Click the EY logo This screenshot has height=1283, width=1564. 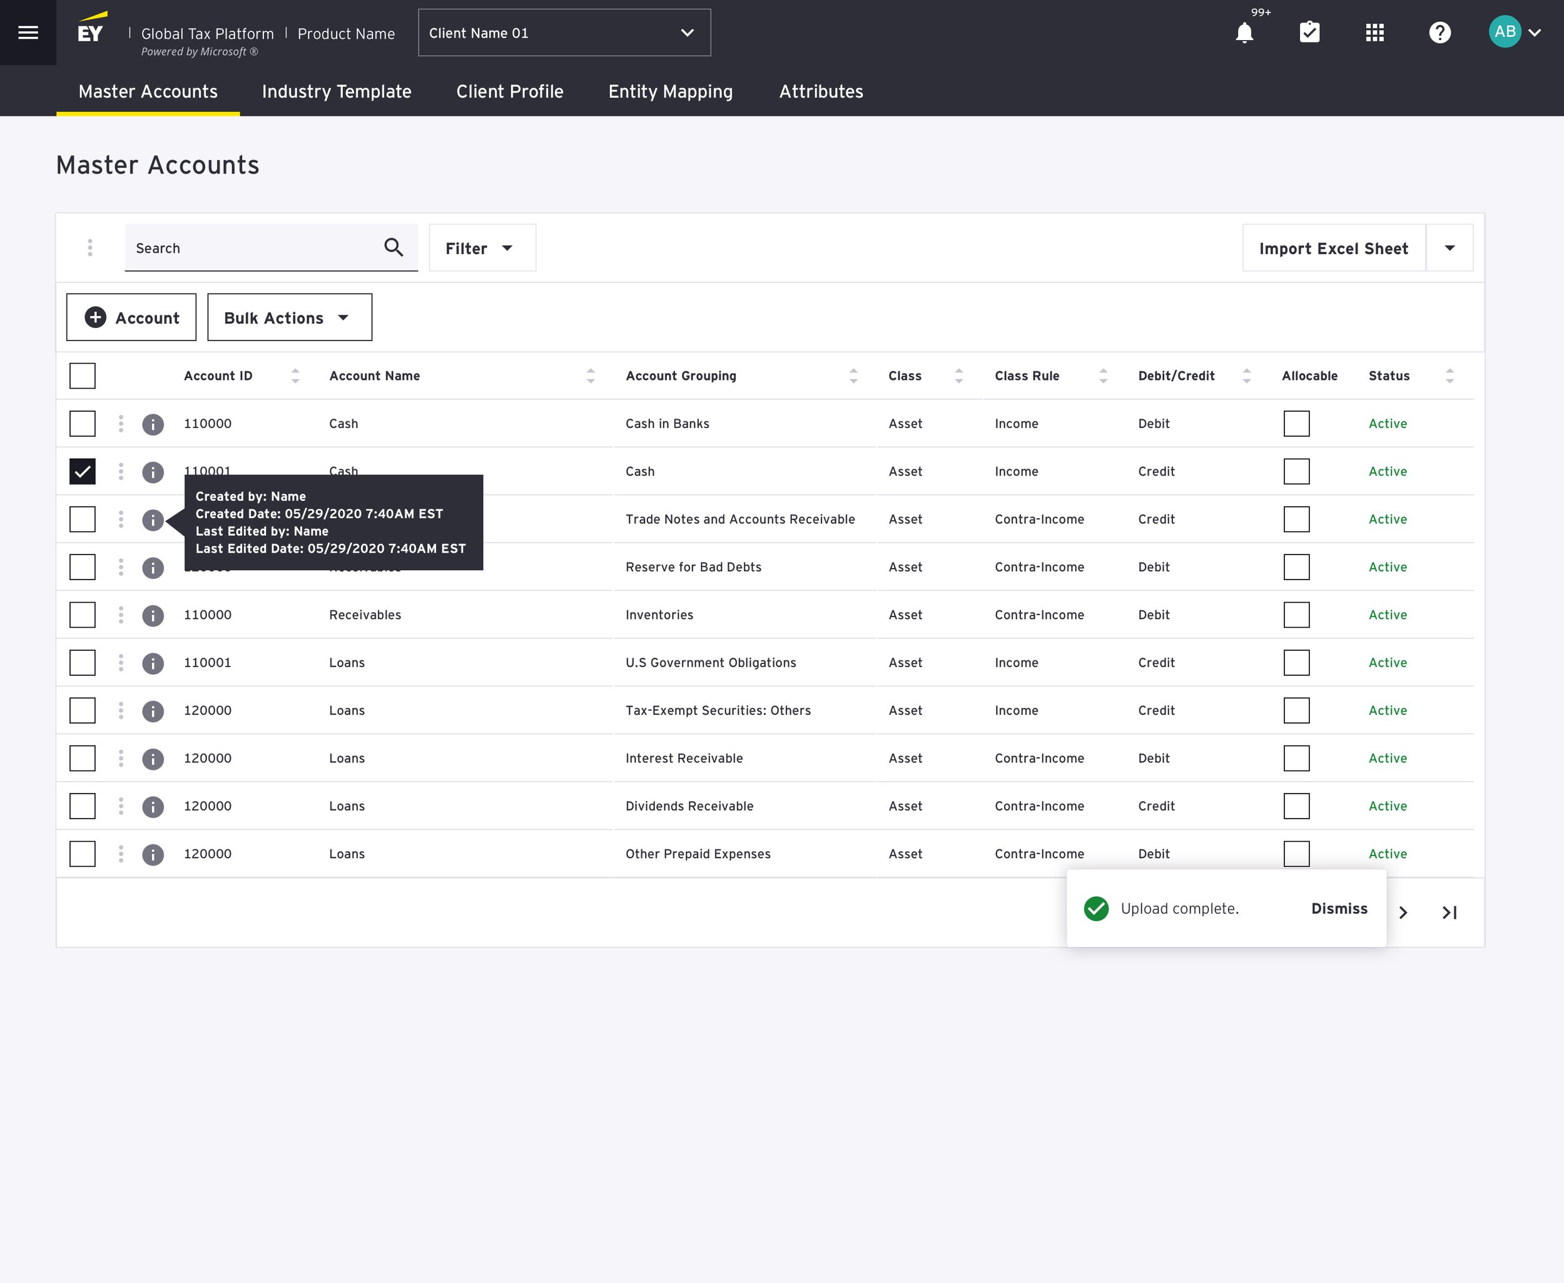pyautogui.click(x=91, y=28)
